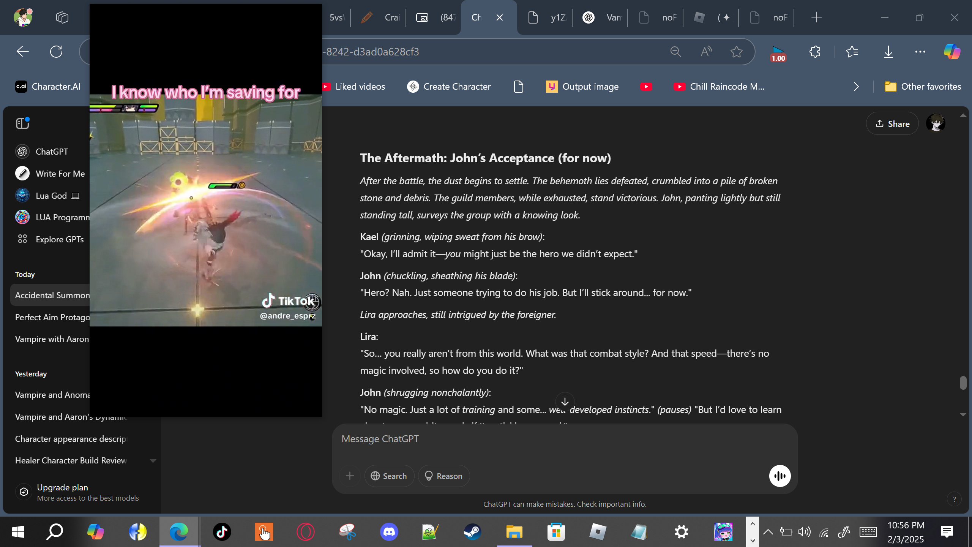The height and width of the screenshot is (547, 972).
Task: Click Upgrade plan
Action: [77, 492]
